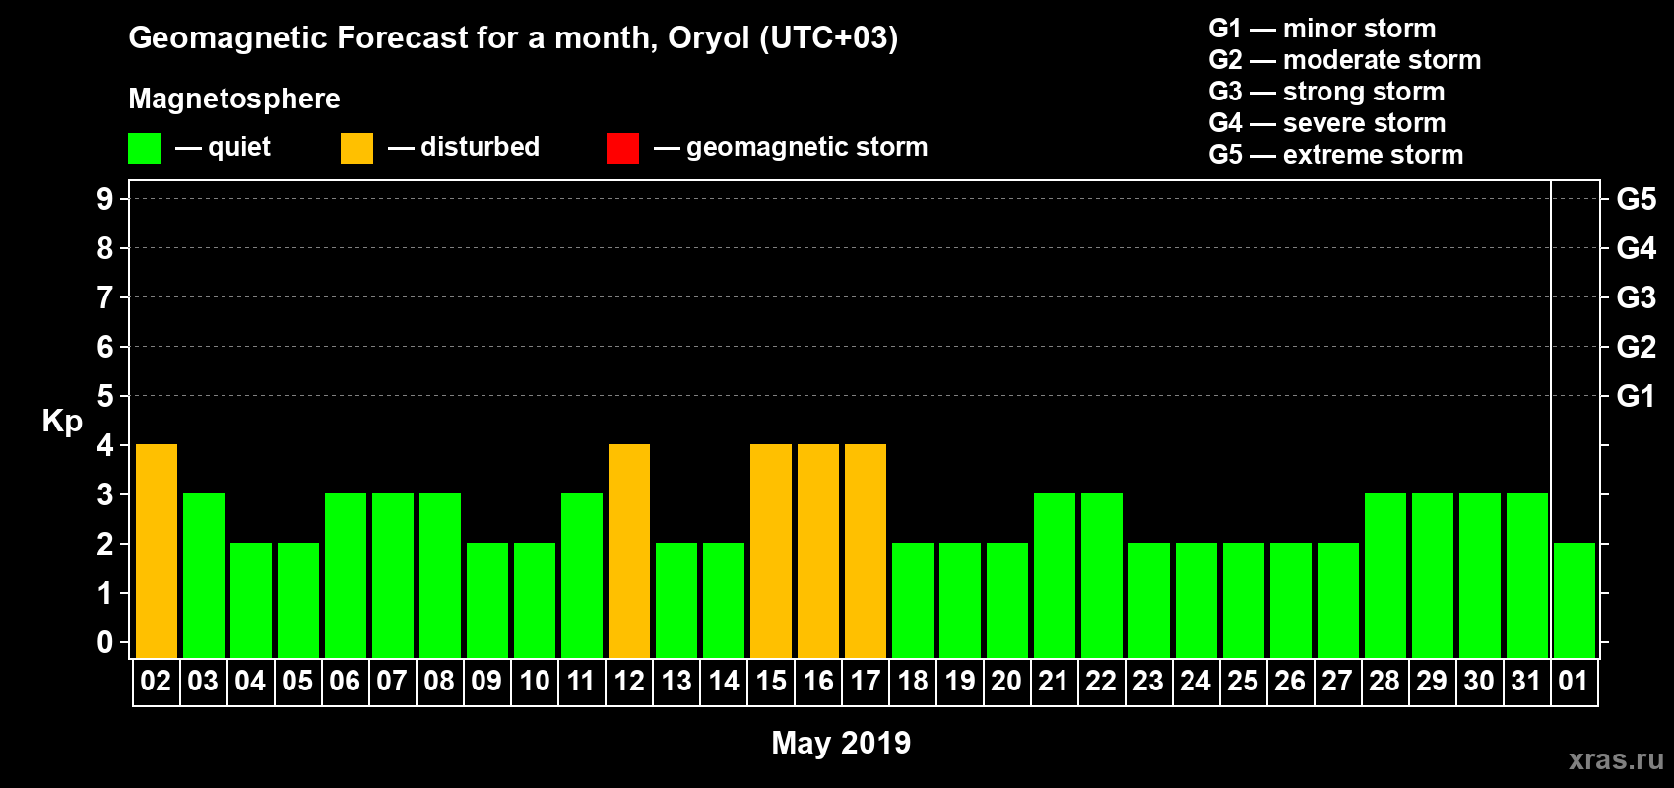Click the date label 30

point(1479,681)
